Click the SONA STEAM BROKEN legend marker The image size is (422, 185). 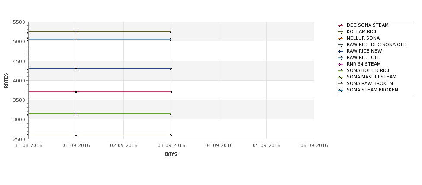(341, 91)
